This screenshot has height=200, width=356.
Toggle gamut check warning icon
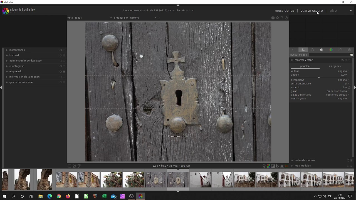(282, 166)
